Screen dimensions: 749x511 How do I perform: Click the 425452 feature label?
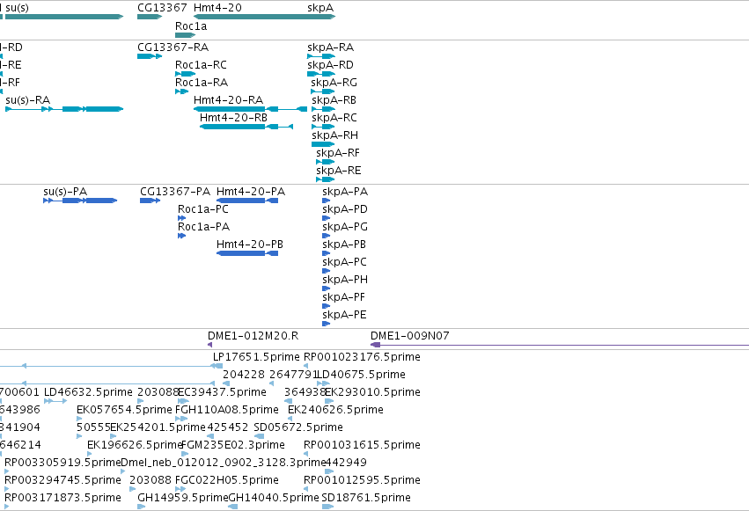pos(227,428)
